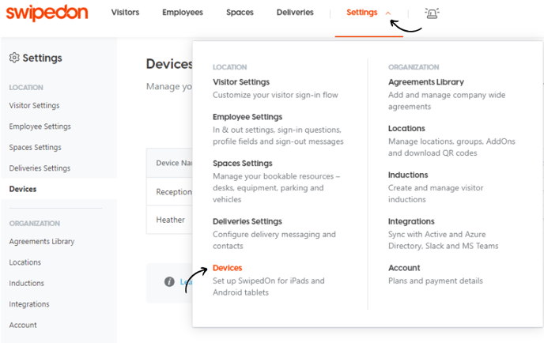Open Locations in the sidebar

point(25,262)
